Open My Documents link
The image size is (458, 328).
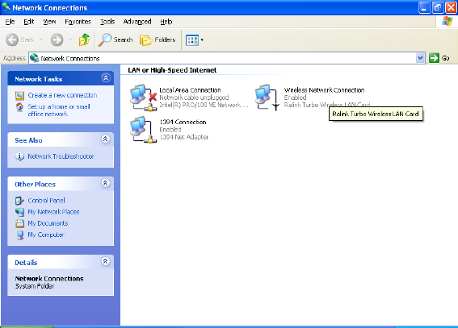coord(48,223)
